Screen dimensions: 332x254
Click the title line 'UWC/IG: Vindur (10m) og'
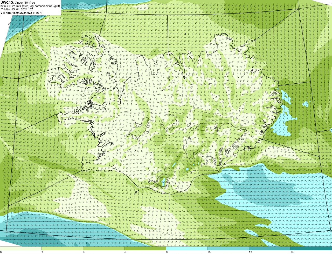(18, 3)
